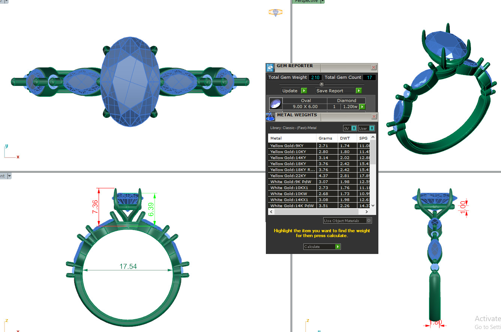
Task: Select the Yellow Gold:9KY row
Action: pyautogui.click(x=319, y=146)
